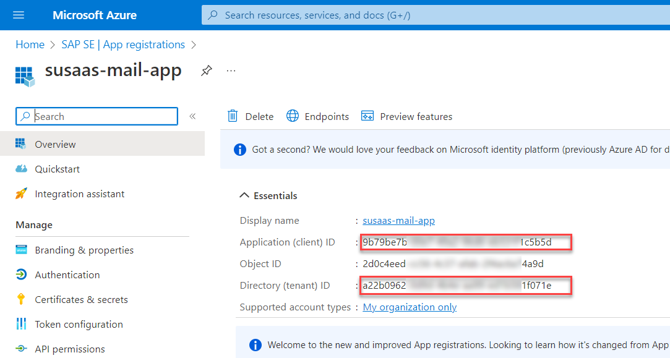Open the more options ellipsis
This screenshot has width=670, height=358.
click(x=231, y=70)
